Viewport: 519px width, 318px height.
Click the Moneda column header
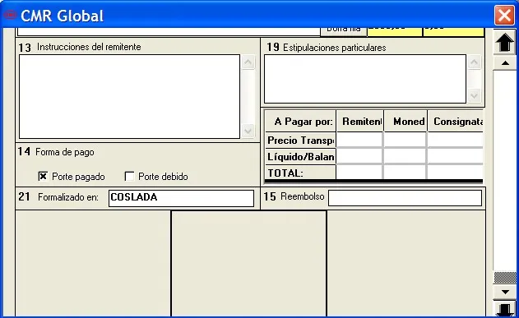[405, 122]
